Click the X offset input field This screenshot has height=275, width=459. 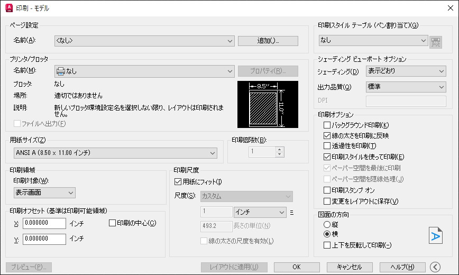44,223
